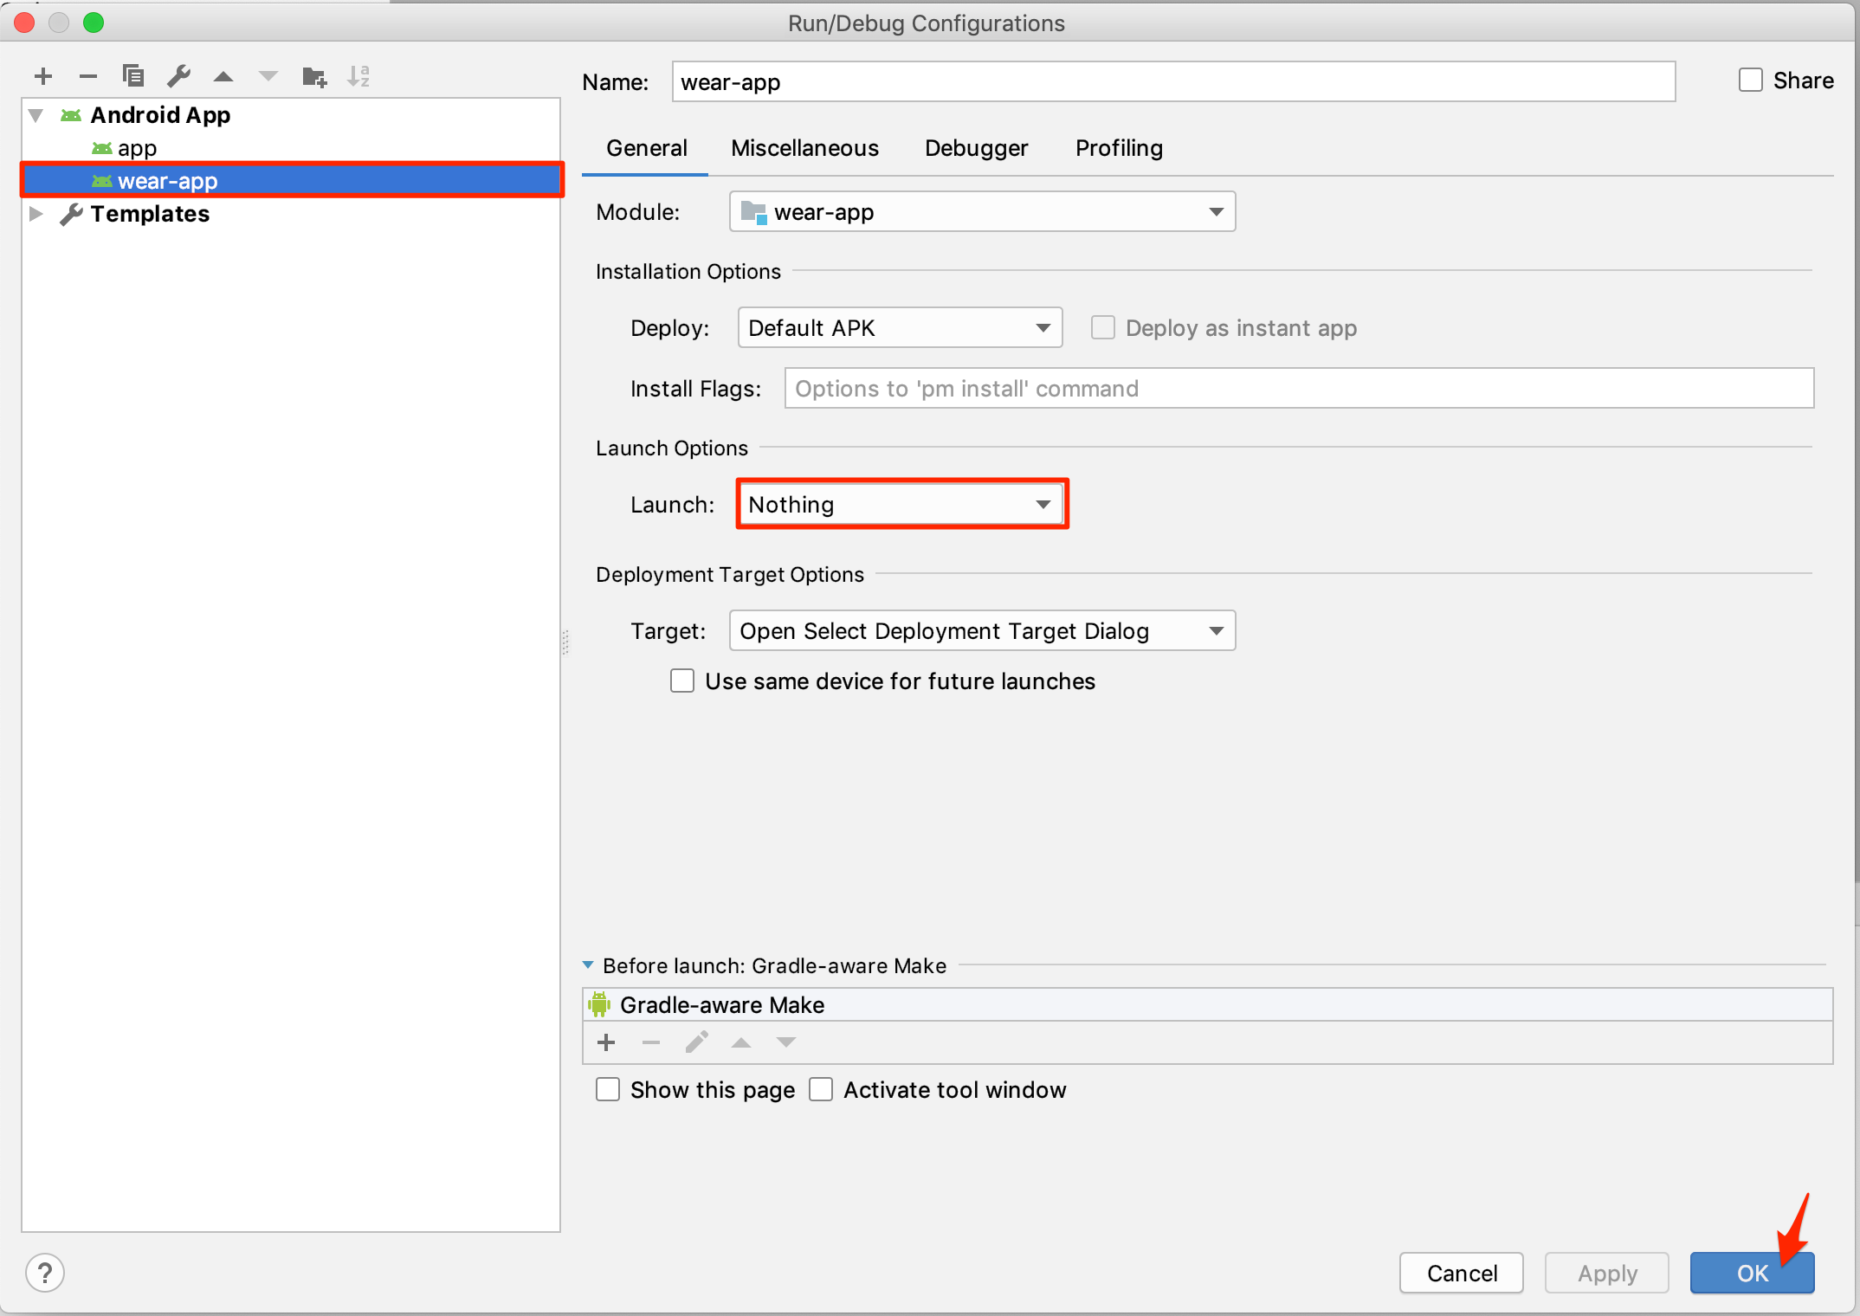The width and height of the screenshot is (1860, 1316).
Task: Click the create new folder icon
Action: click(313, 77)
